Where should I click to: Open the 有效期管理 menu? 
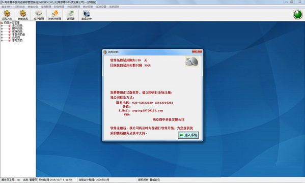tap(73, 7)
